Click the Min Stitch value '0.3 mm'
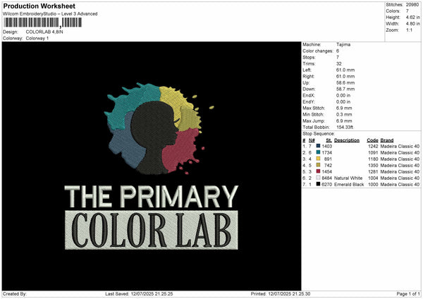The height and width of the screenshot is (299, 423). pyautogui.click(x=344, y=114)
